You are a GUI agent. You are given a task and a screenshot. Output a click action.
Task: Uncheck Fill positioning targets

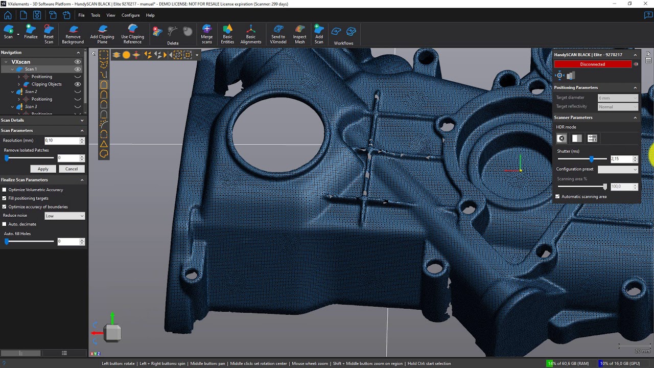point(5,198)
